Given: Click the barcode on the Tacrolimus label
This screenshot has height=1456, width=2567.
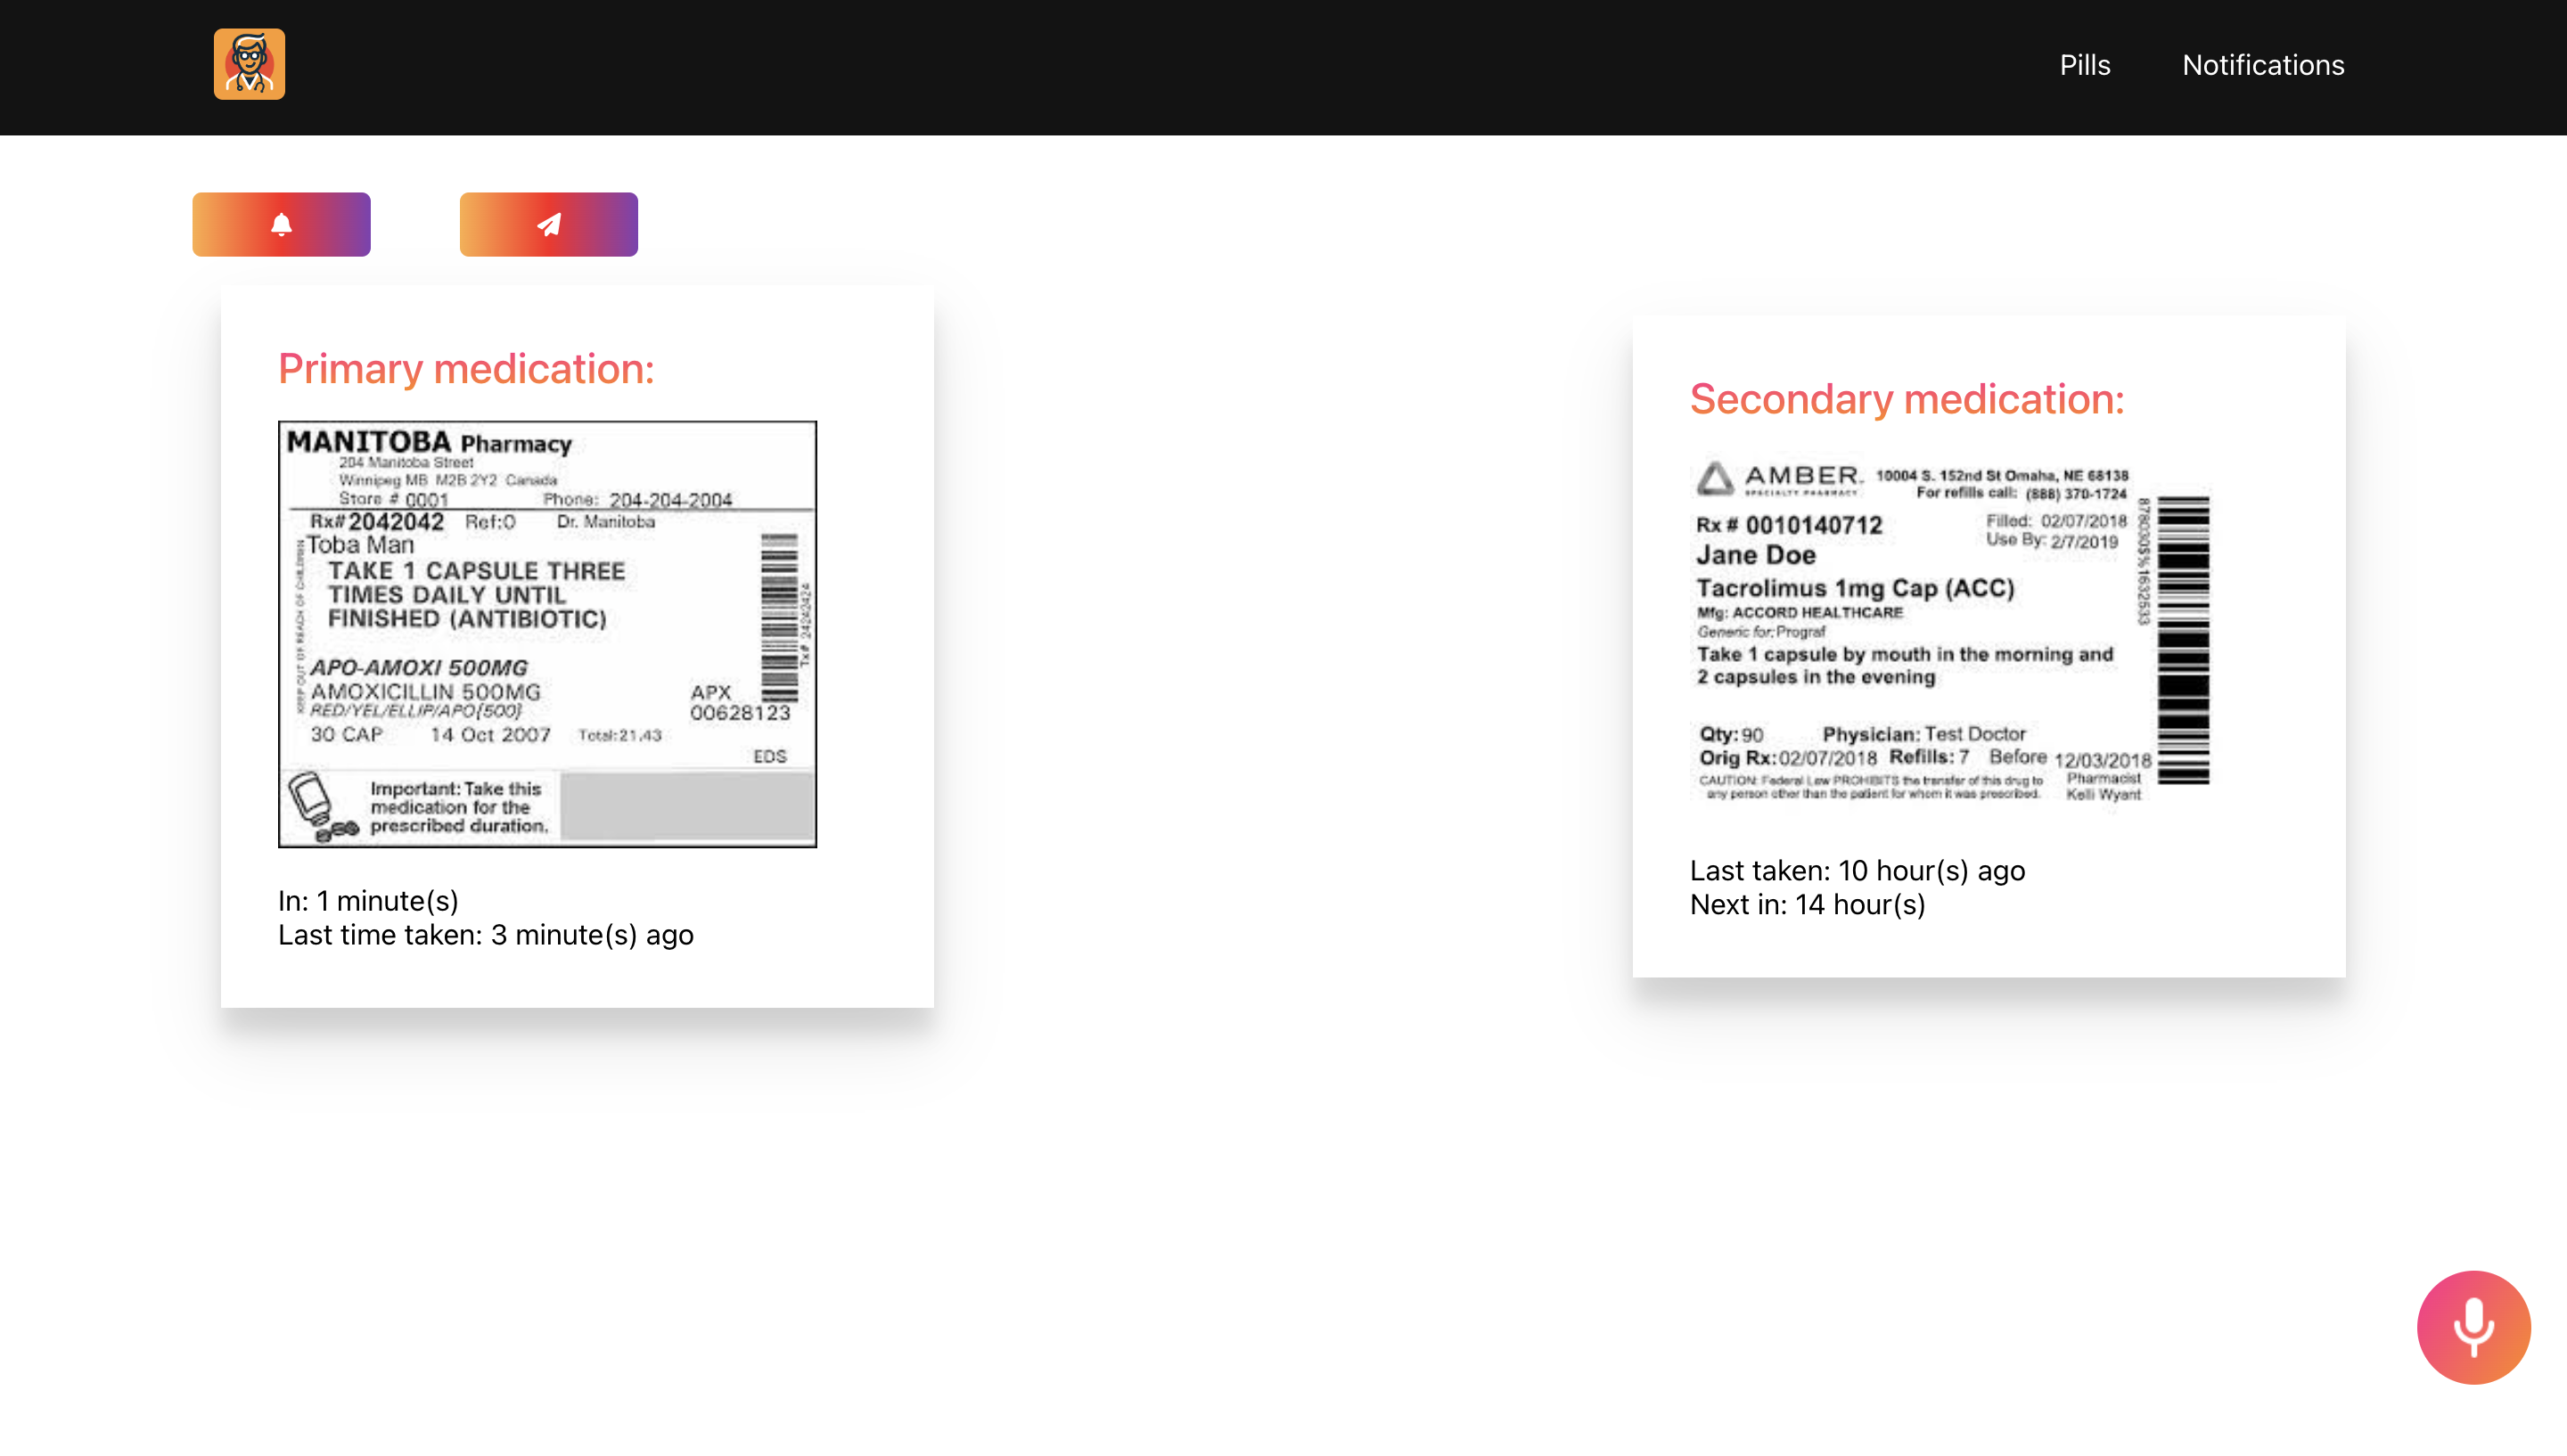Looking at the screenshot, I should (2182, 640).
